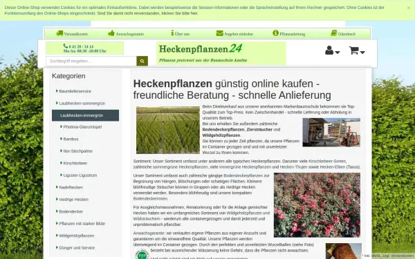
Task: Open Wildgehölzpflanzen category
Action: point(77,236)
